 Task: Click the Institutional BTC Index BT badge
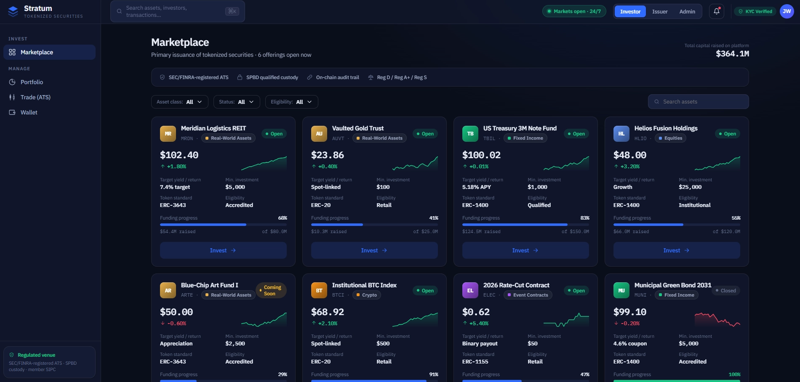pyautogui.click(x=319, y=290)
